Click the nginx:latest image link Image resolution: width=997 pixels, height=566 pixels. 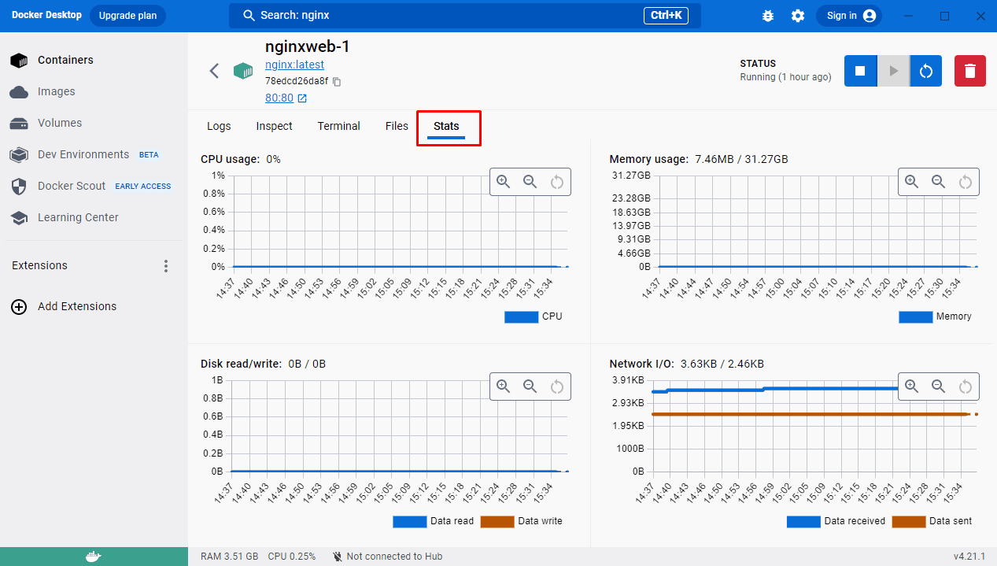pos(294,65)
